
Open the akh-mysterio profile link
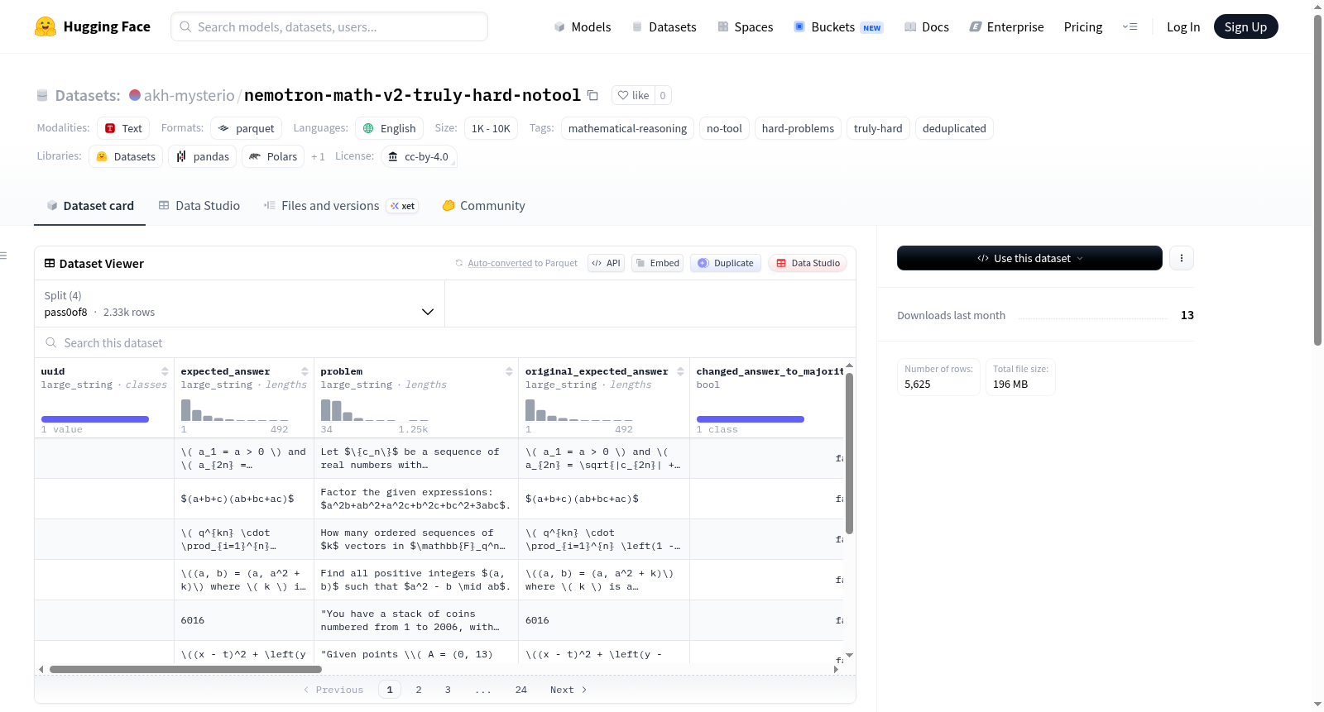pos(189,95)
